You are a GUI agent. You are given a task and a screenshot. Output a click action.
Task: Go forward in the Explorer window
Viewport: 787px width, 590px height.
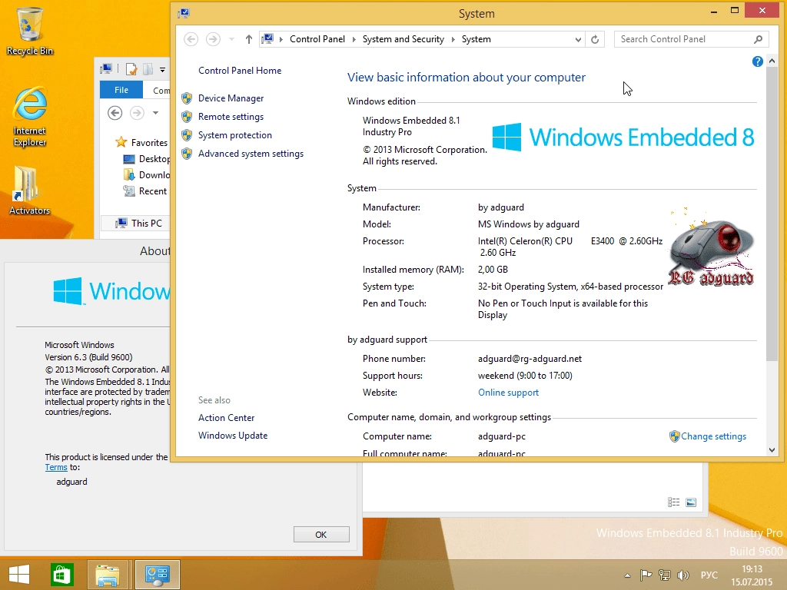pyautogui.click(x=137, y=113)
